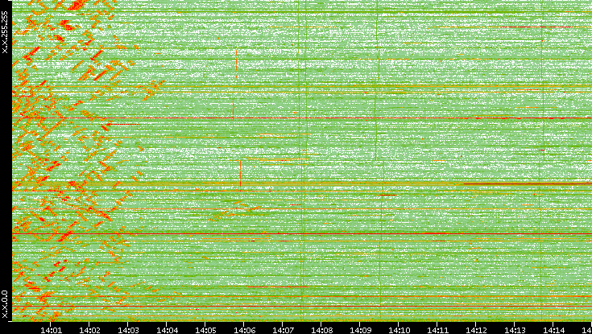Select the 14:04 time axis label
This screenshot has width=592, height=334.
click(167, 330)
